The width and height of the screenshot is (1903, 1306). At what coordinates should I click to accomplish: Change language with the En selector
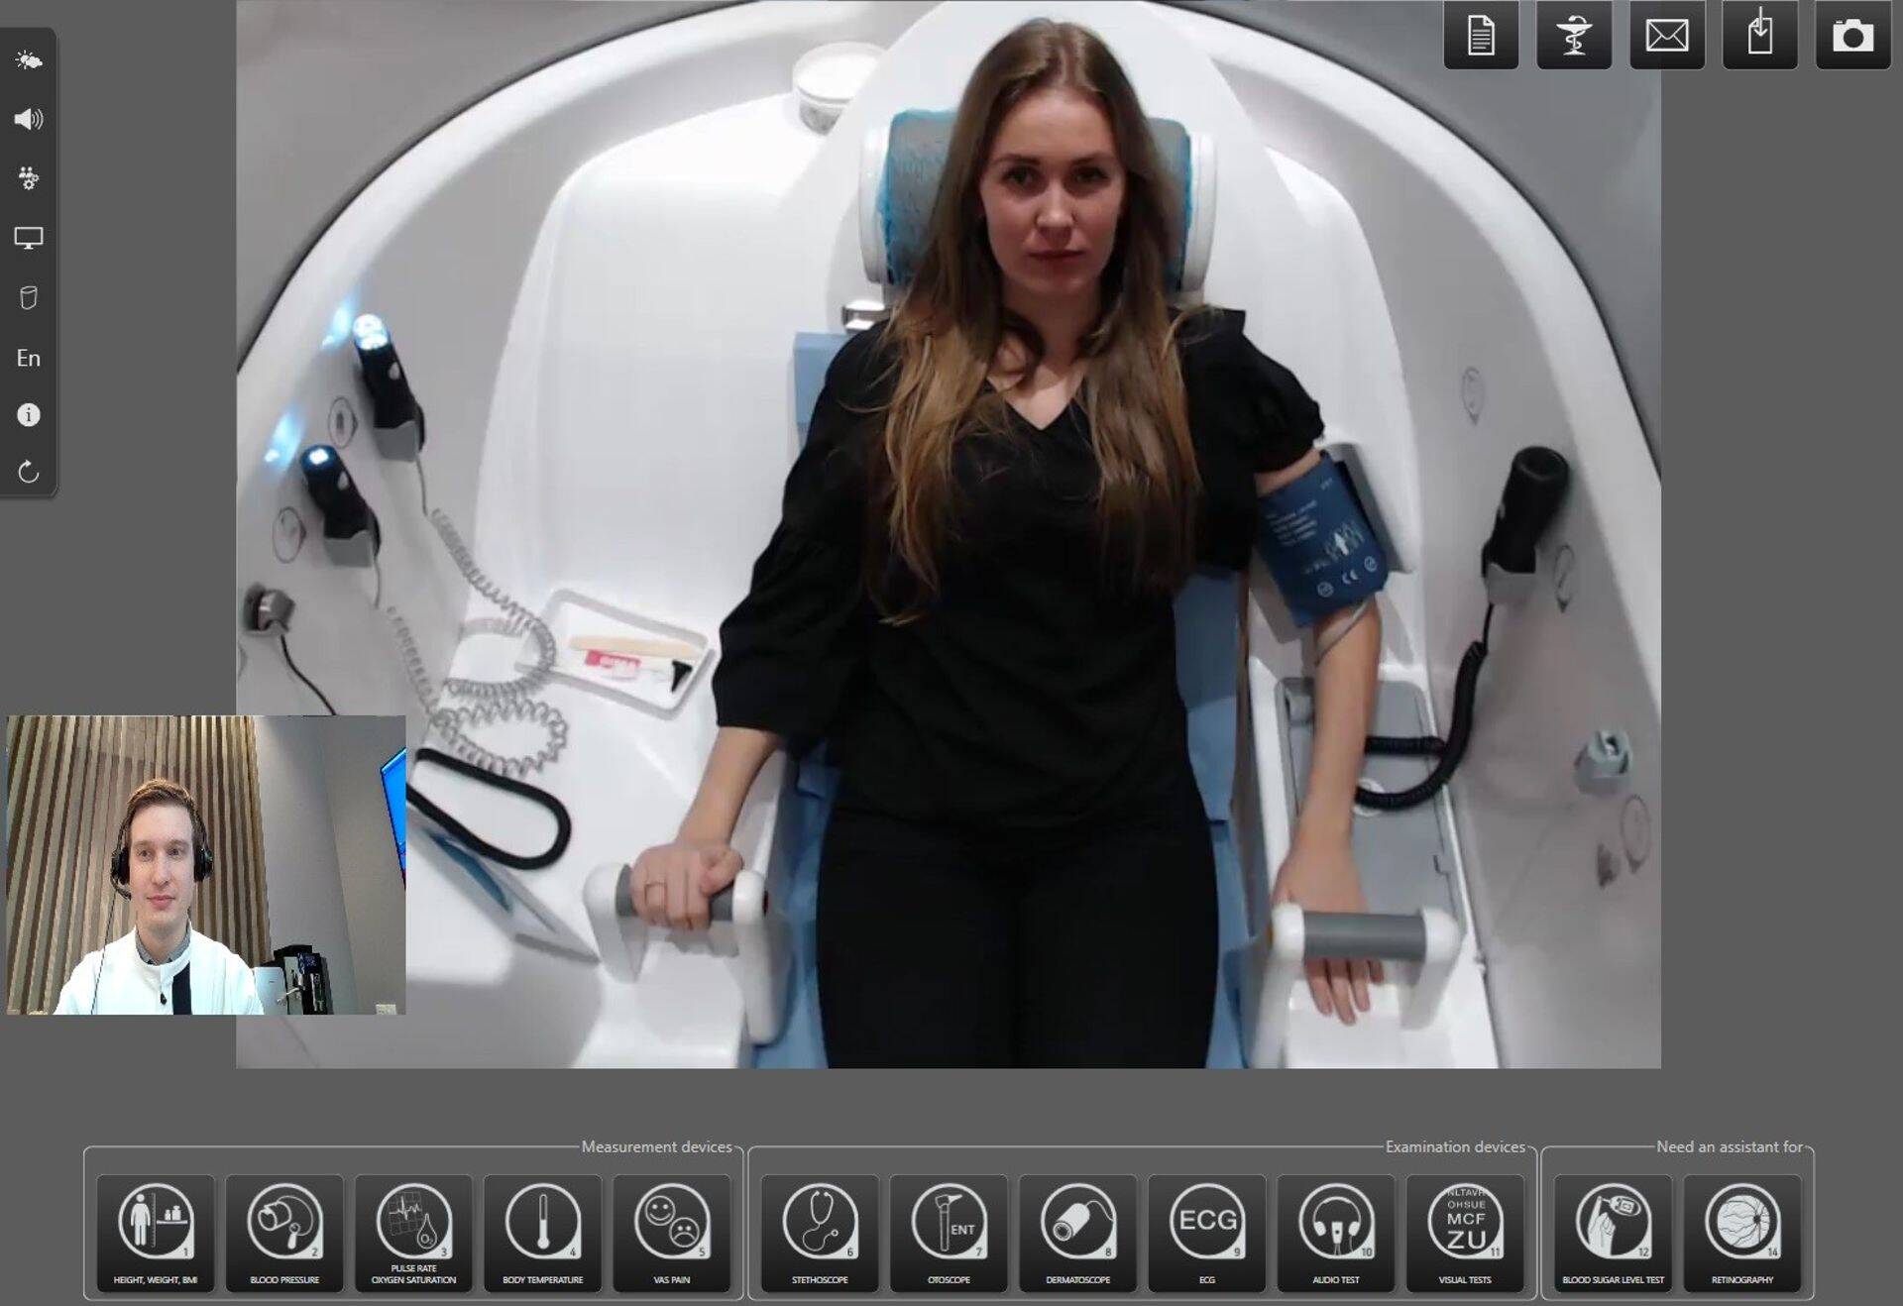(x=29, y=358)
